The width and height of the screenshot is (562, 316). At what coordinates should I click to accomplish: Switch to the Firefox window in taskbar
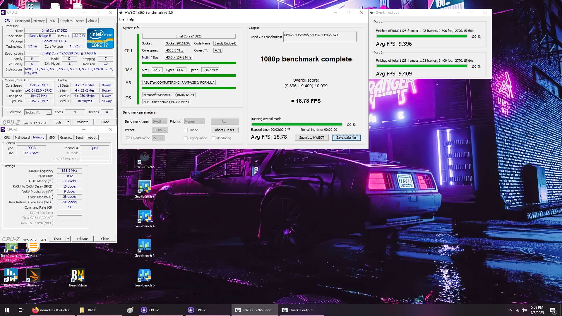[53, 310]
